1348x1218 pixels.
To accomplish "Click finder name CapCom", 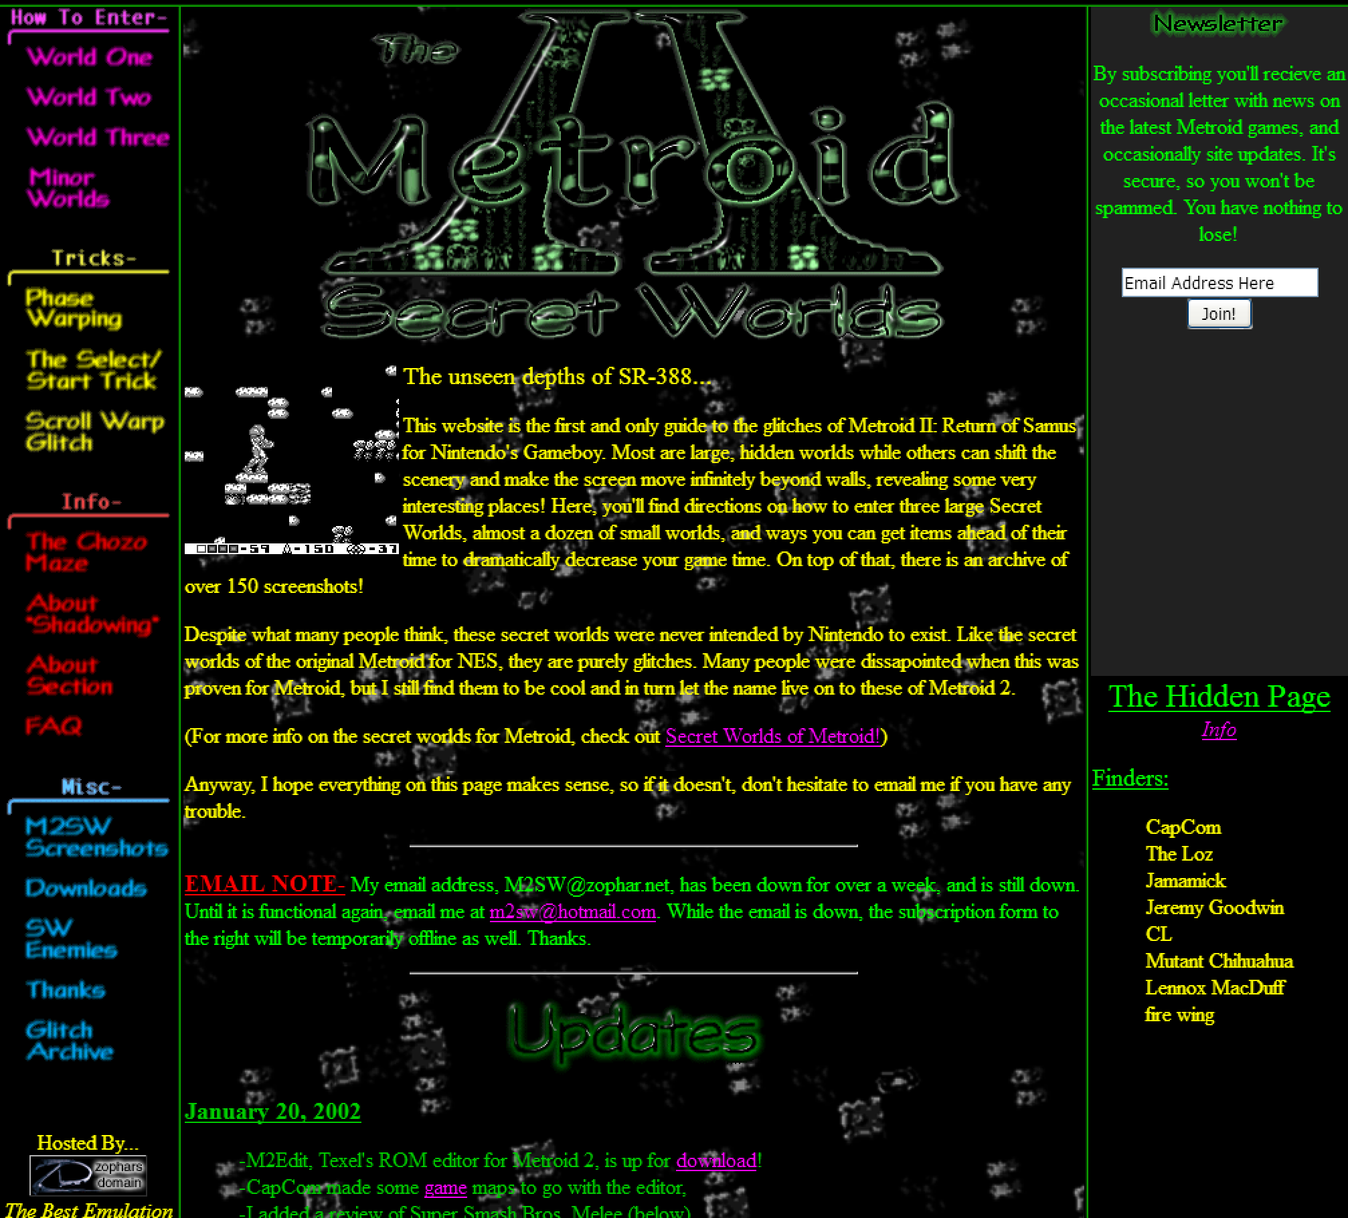I will pyautogui.click(x=1183, y=827).
